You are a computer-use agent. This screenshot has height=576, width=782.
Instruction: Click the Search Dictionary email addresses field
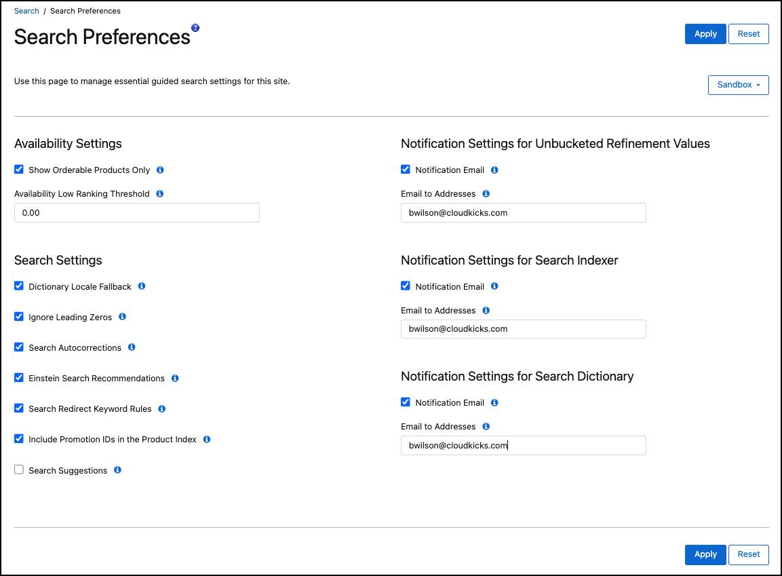(x=523, y=445)
